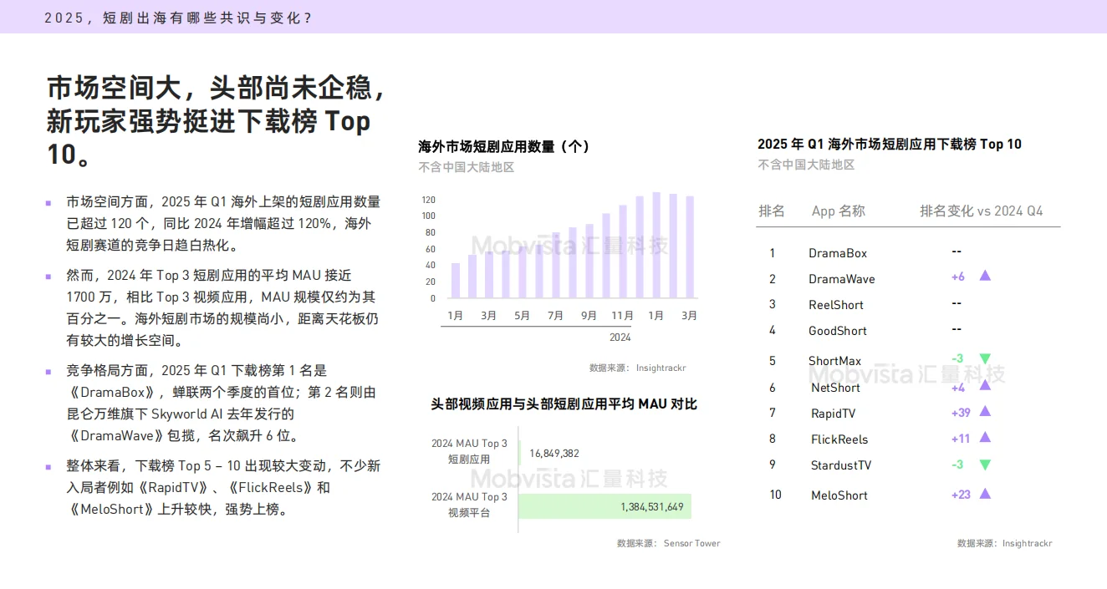
Task: Click the 排名变化 vs 2024 Q4 column header
Action: point(982,211)
